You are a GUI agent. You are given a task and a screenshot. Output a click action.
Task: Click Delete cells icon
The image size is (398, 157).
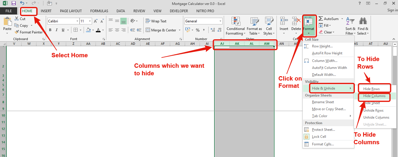[x=296, y=21]
